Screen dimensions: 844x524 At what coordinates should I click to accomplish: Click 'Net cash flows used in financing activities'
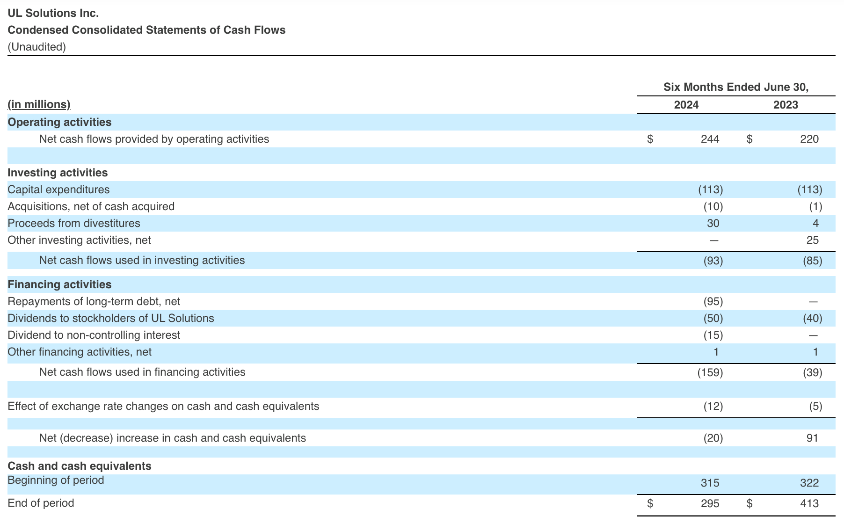pyautogui.click(x=142, y=372)
